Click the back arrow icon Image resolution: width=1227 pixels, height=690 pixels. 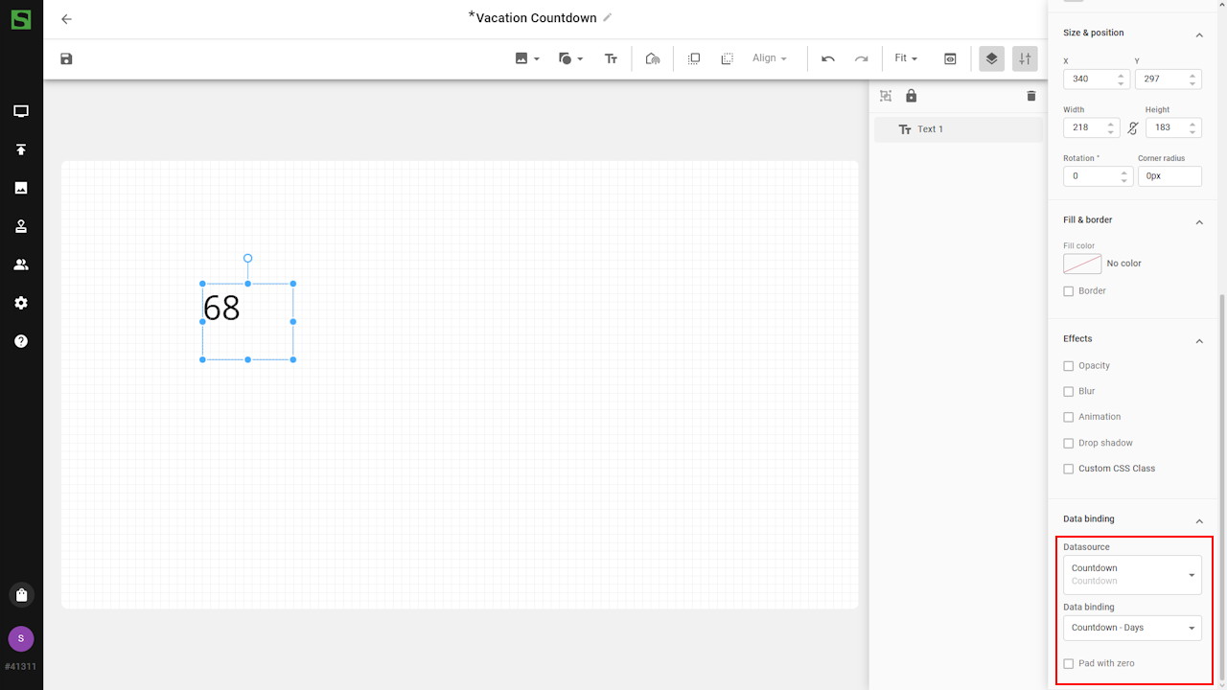coord(66,19)
